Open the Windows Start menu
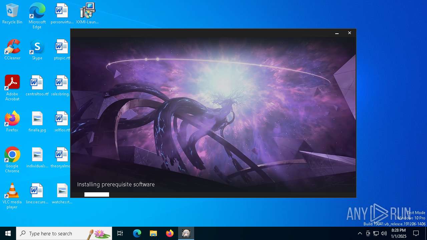 point(8,233)
